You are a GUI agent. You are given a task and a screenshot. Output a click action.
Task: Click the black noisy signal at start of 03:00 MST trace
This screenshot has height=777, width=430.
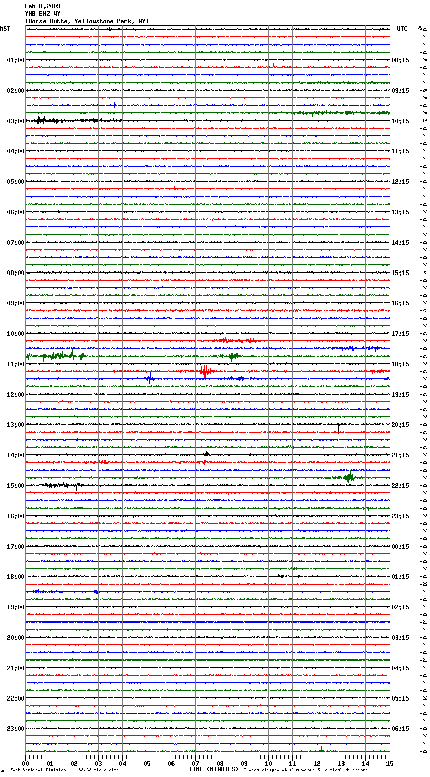tap(45, 121)
